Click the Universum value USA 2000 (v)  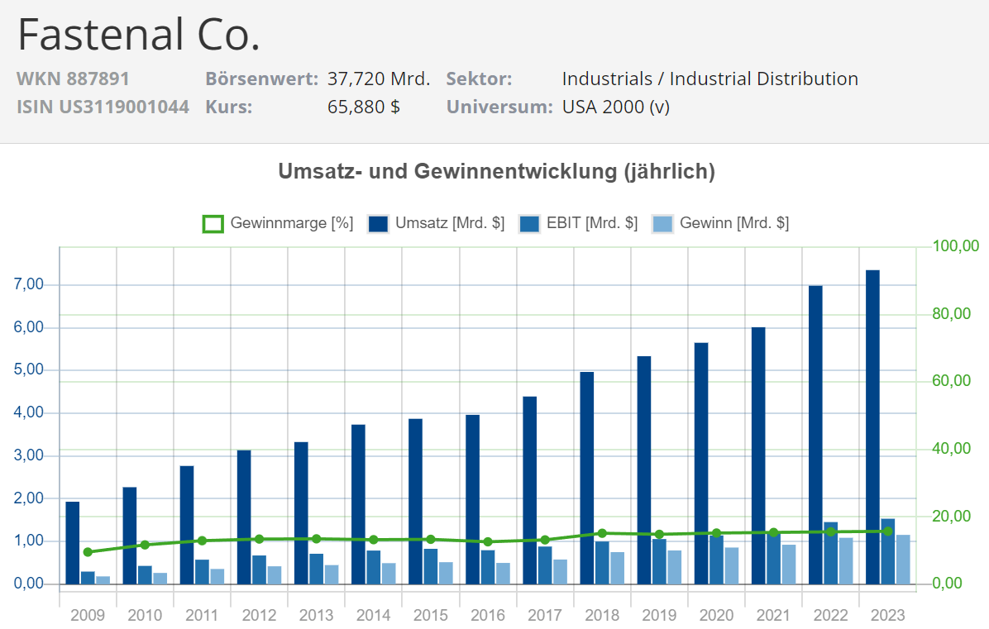pos(615,107)
